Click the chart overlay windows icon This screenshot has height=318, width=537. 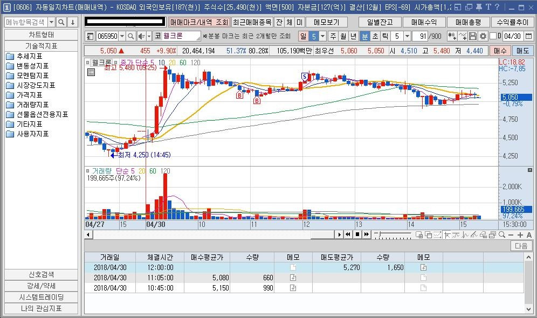(x=428, y=235)
